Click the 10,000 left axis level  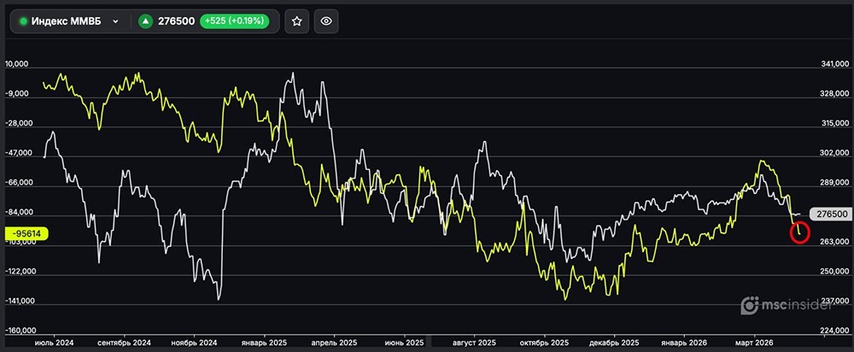(x=18, y=64)
